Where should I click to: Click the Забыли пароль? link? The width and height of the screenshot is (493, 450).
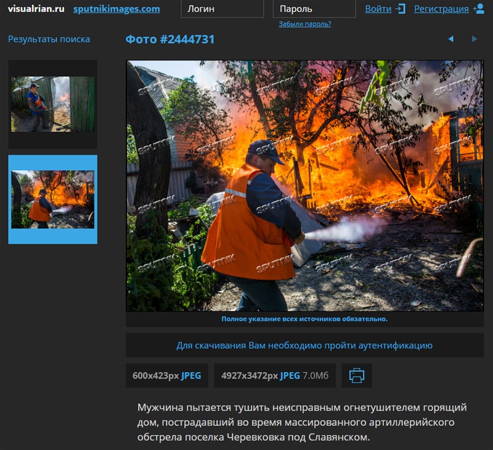(305, 23)
